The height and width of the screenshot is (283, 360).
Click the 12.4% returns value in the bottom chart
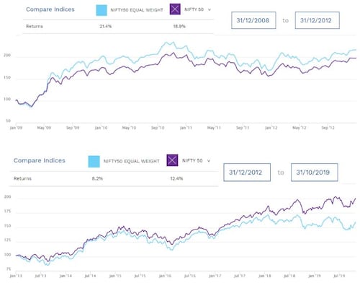click(176, 178)
